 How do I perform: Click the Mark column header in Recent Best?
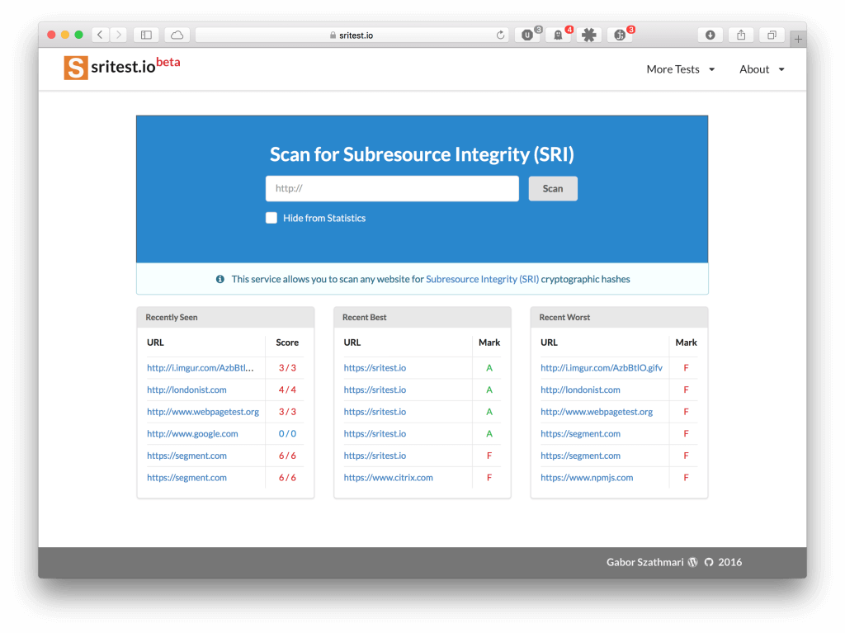point(489,342)
